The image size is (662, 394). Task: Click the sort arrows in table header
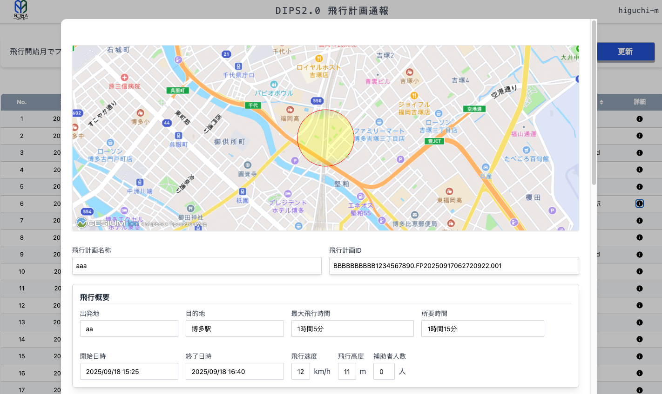point(601,102)
